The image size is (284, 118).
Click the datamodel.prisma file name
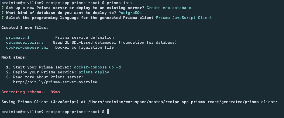click(25, 43)
